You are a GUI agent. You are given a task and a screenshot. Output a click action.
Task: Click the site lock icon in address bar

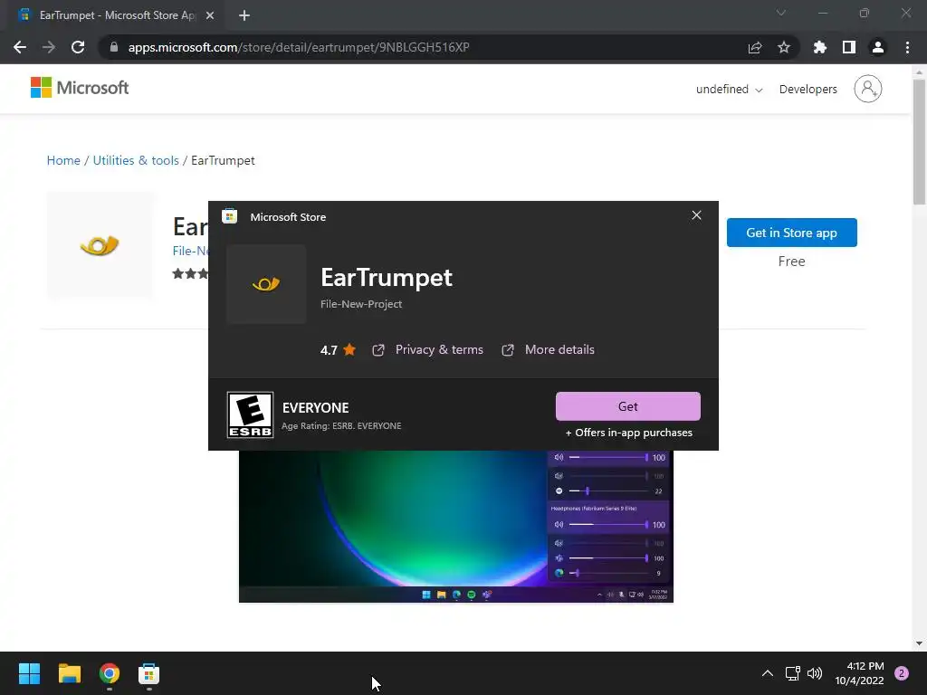[x=114, y=47]
